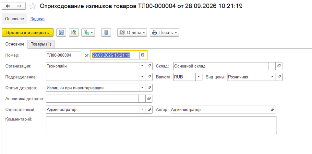
Task: Click the Статья доходов field
Action: coord(92,88)
